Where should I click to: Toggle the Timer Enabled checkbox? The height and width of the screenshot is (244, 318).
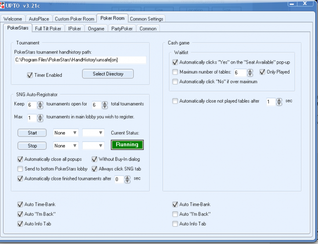point(30,75)
